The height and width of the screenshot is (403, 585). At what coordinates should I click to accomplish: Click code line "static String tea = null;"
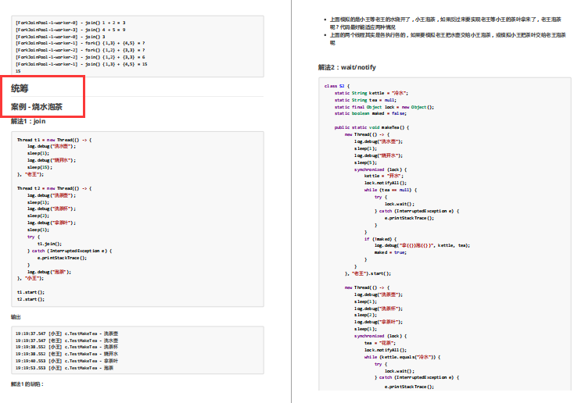click(x=365, y=100)
